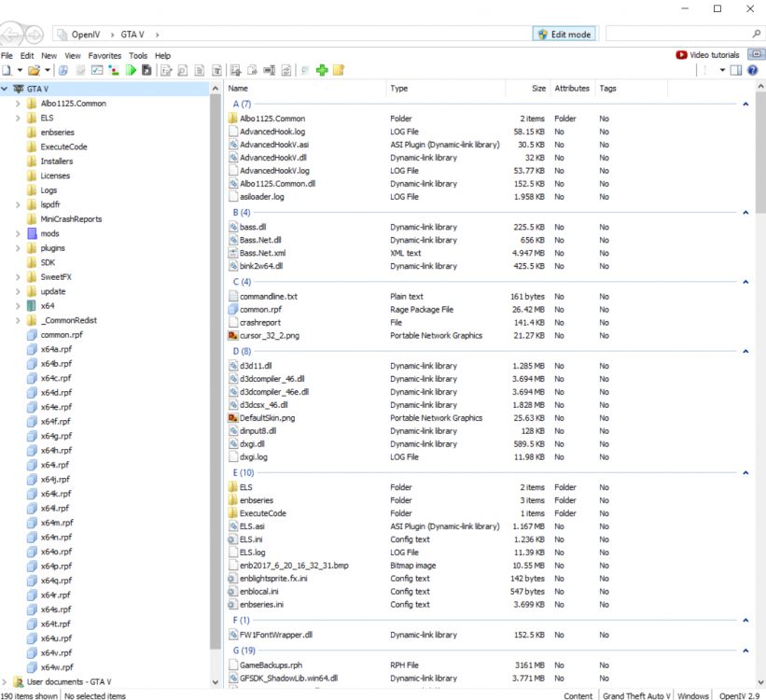Click the Video tutorials link
Image resolution: width=766 pixels, height=700 pixels.
[714, 54]
